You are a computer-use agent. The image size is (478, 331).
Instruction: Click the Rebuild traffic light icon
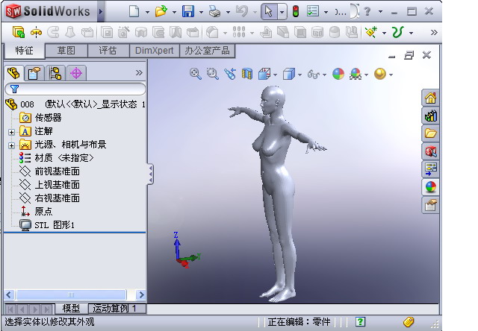pyautogui.click(x=296, y=11)
